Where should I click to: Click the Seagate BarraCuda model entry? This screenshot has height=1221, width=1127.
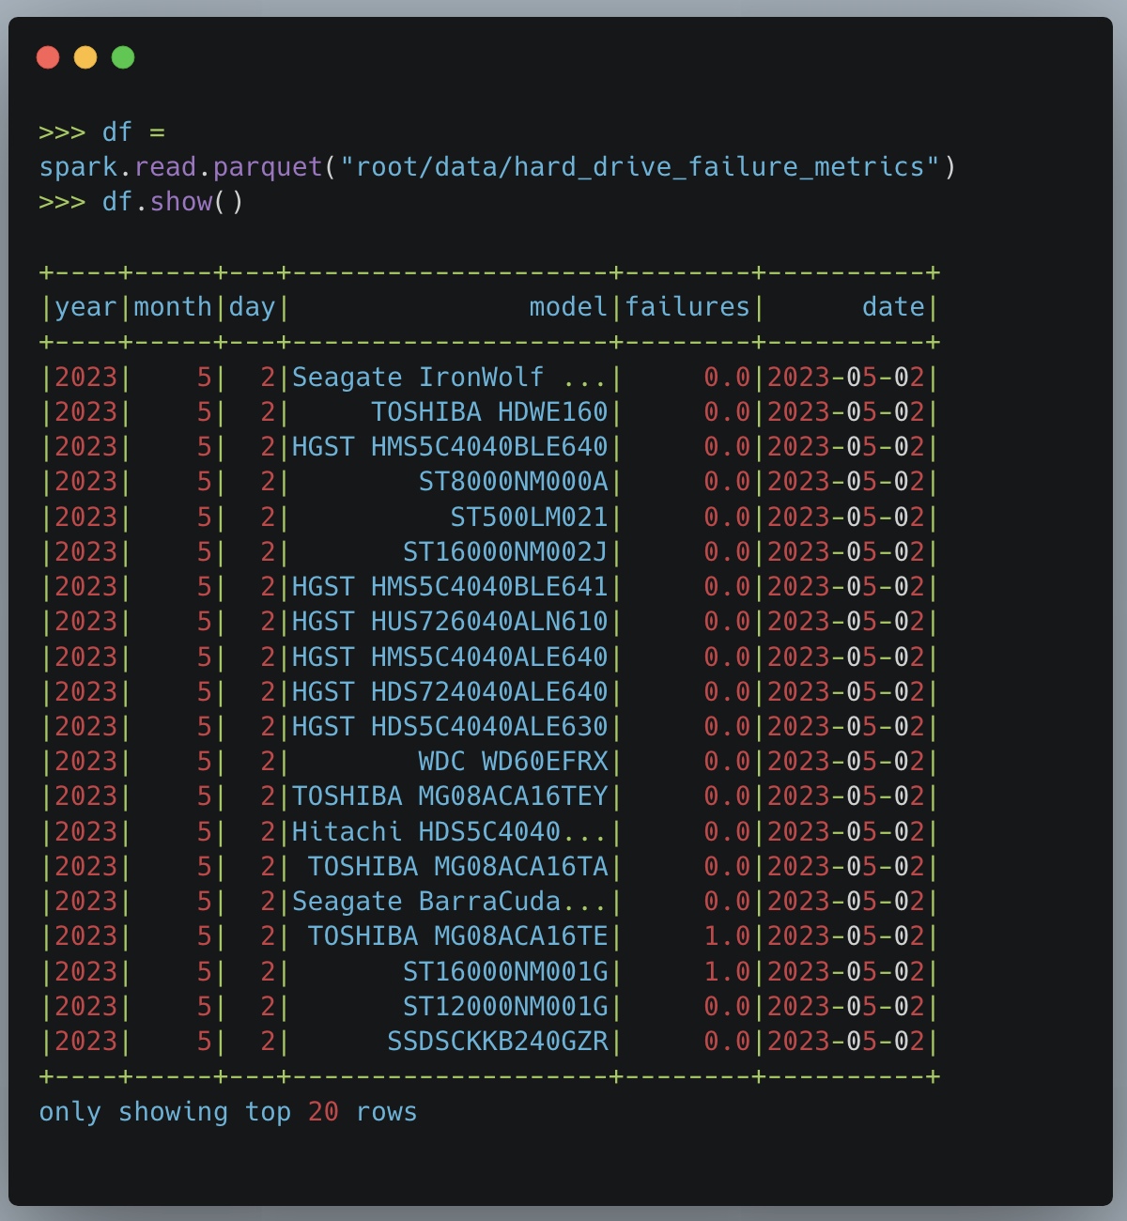(449, 902)
